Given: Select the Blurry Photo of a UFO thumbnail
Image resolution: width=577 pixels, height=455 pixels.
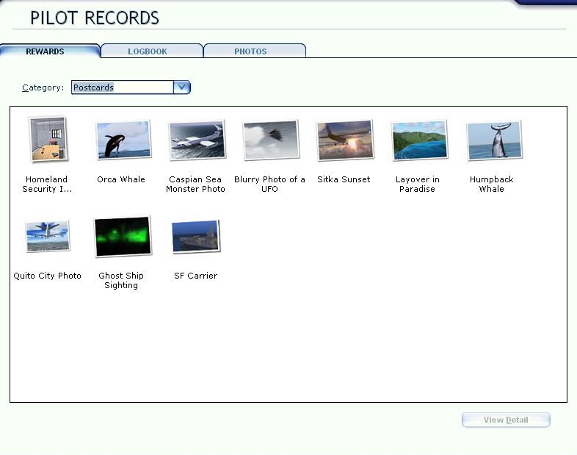Looking at the screenshot, I should 271,140.
